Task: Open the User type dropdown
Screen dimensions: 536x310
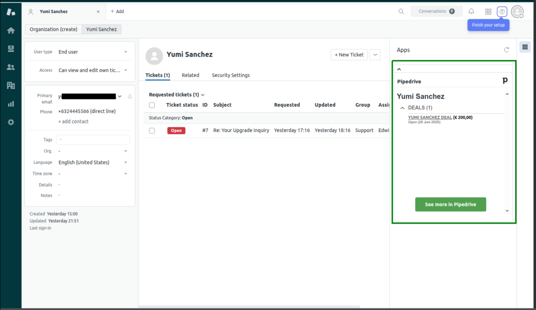Action: pos(93,52)
